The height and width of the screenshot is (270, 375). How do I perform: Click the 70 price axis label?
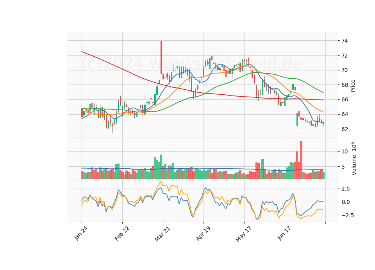pyautogui.click(x=345, y=70)
